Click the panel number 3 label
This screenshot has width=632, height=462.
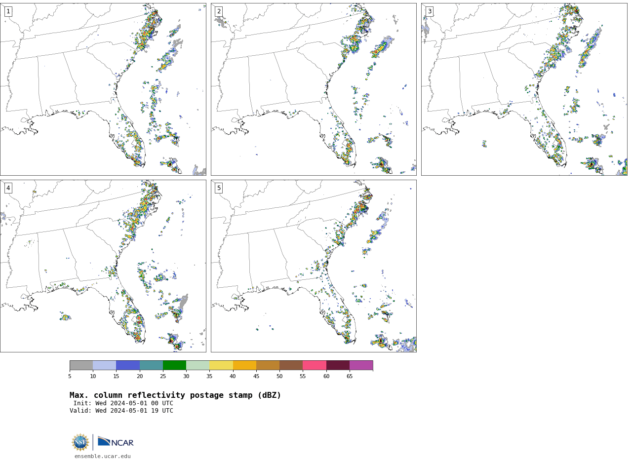coord(429,11)
